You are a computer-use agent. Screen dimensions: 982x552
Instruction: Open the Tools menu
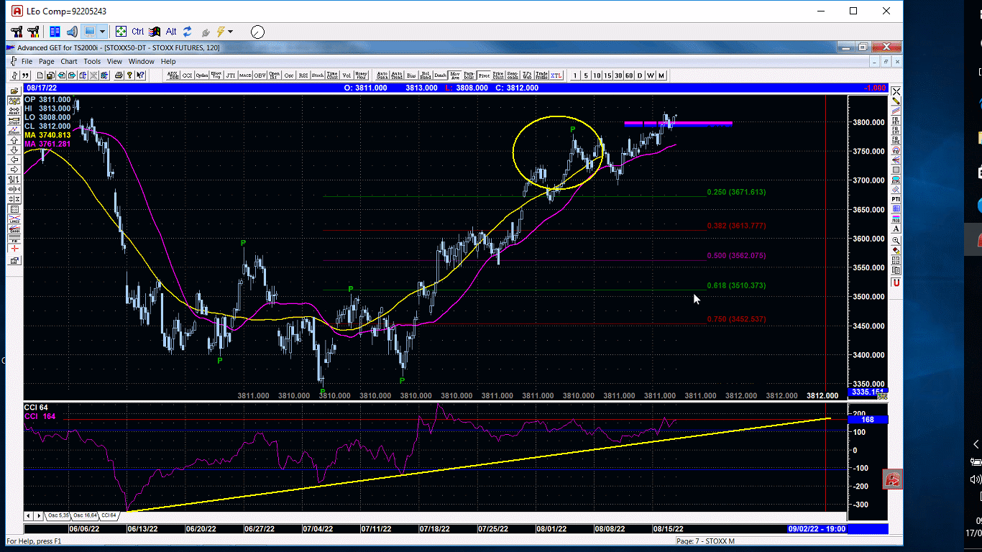coord(92,61)
